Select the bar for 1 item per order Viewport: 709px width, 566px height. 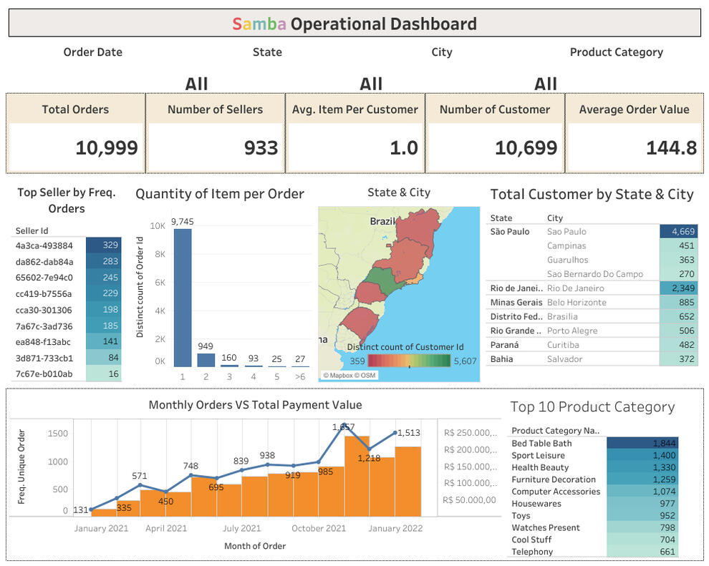click(183, 298)
